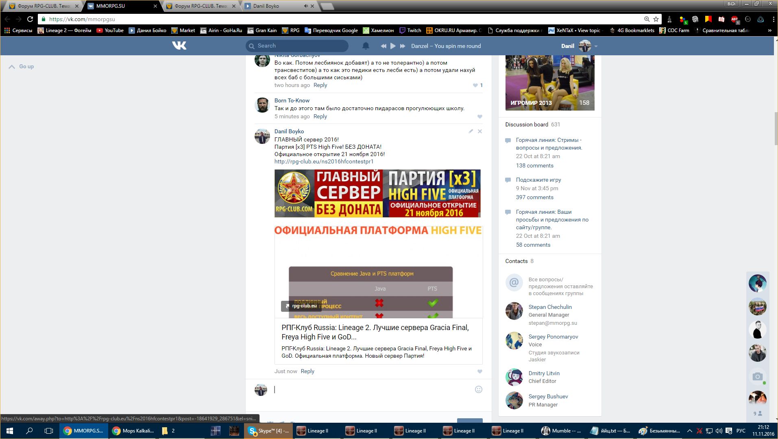Open the ИГРОМИР 2013 photo album
778x439 pixels.
(550, 83)
